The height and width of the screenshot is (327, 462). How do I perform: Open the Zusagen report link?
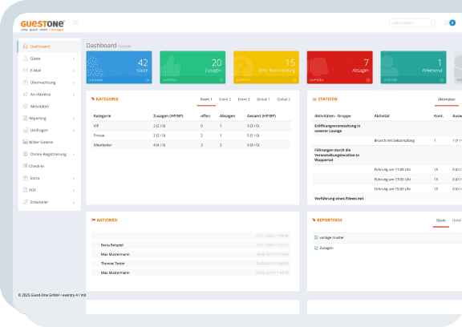coord(326,248)
